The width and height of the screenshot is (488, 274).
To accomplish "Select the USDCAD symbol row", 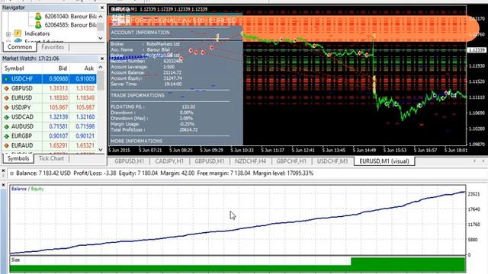I will (x=49, y=117).
